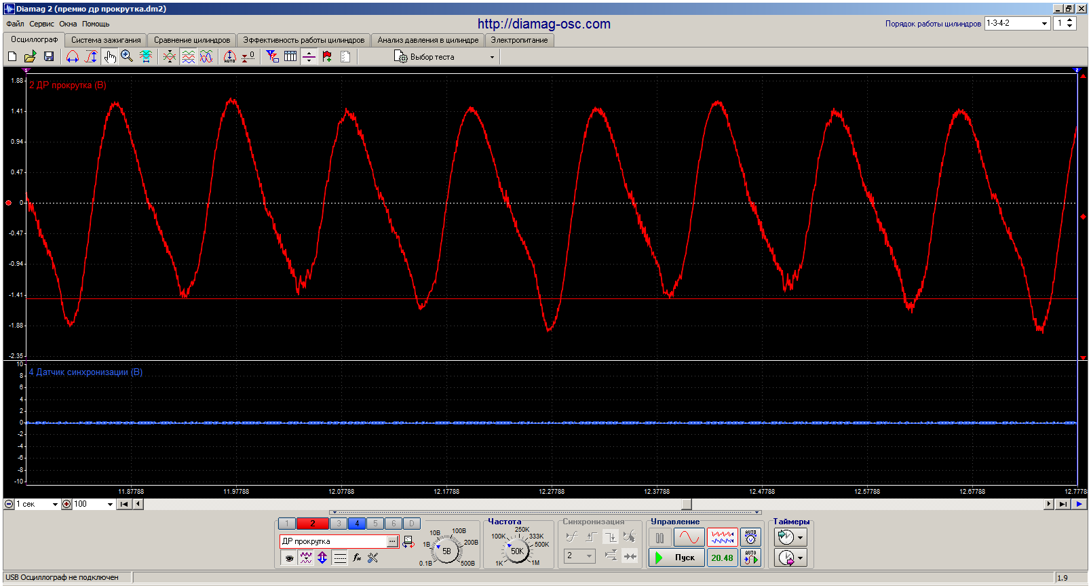Click the cyan waveform stretch tool icon
This screenshot has height=586, width=1091.
(x=146, y=57)
